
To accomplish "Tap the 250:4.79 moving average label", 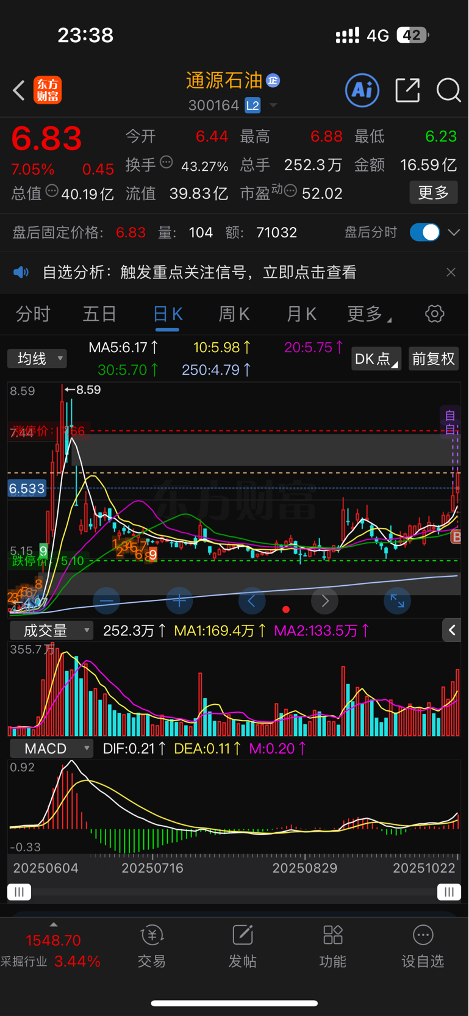I will pos(217,370).
